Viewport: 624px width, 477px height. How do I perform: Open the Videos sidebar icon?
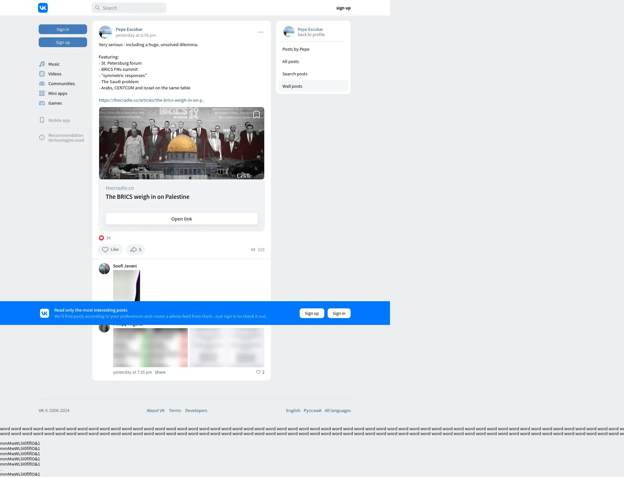(x=42, y=74)
